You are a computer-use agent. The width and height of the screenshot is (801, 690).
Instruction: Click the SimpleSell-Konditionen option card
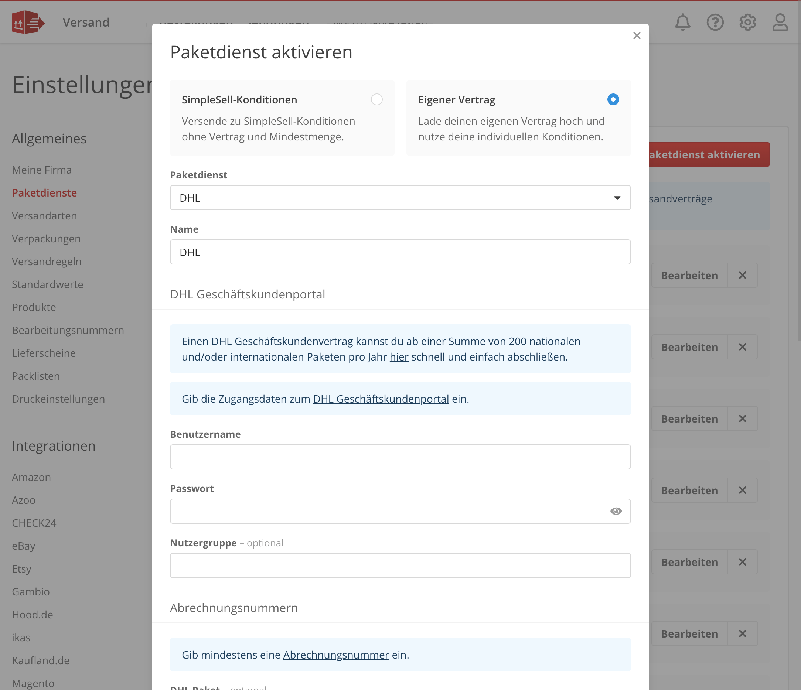click(x=282, y=117)
